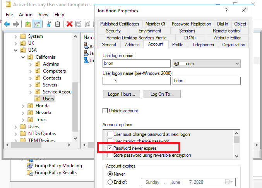Click the Back arrow in ADUC toolbar
The width and height of the screenshot is (262, 188).
pyautogui.click(x=7, y=24)
